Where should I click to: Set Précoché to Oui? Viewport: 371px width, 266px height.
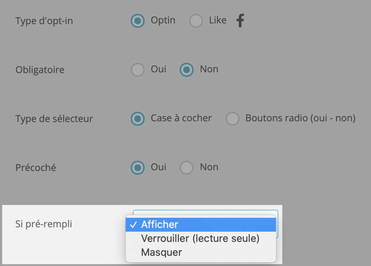(x=138, y=168)
